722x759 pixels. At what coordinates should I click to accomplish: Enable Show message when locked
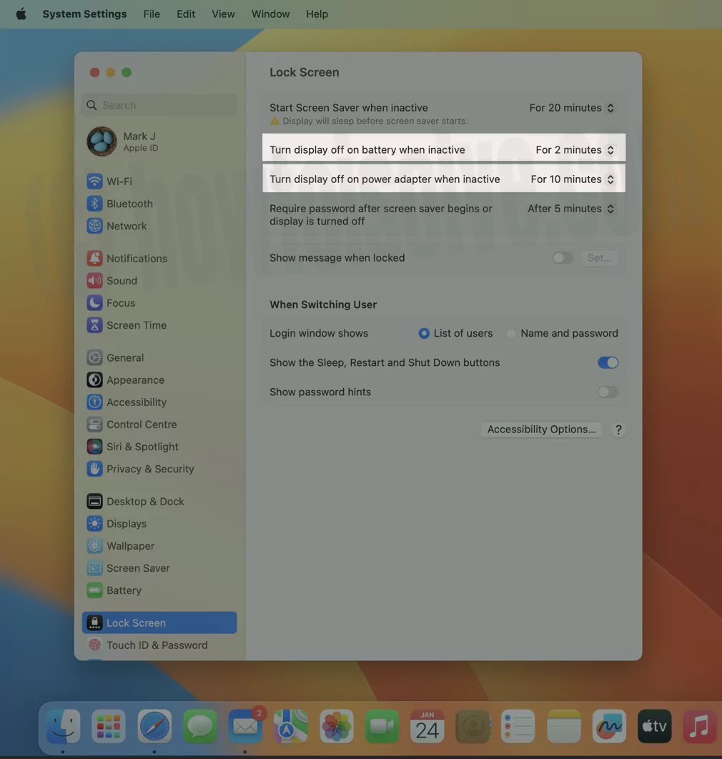tap(563, 257)
